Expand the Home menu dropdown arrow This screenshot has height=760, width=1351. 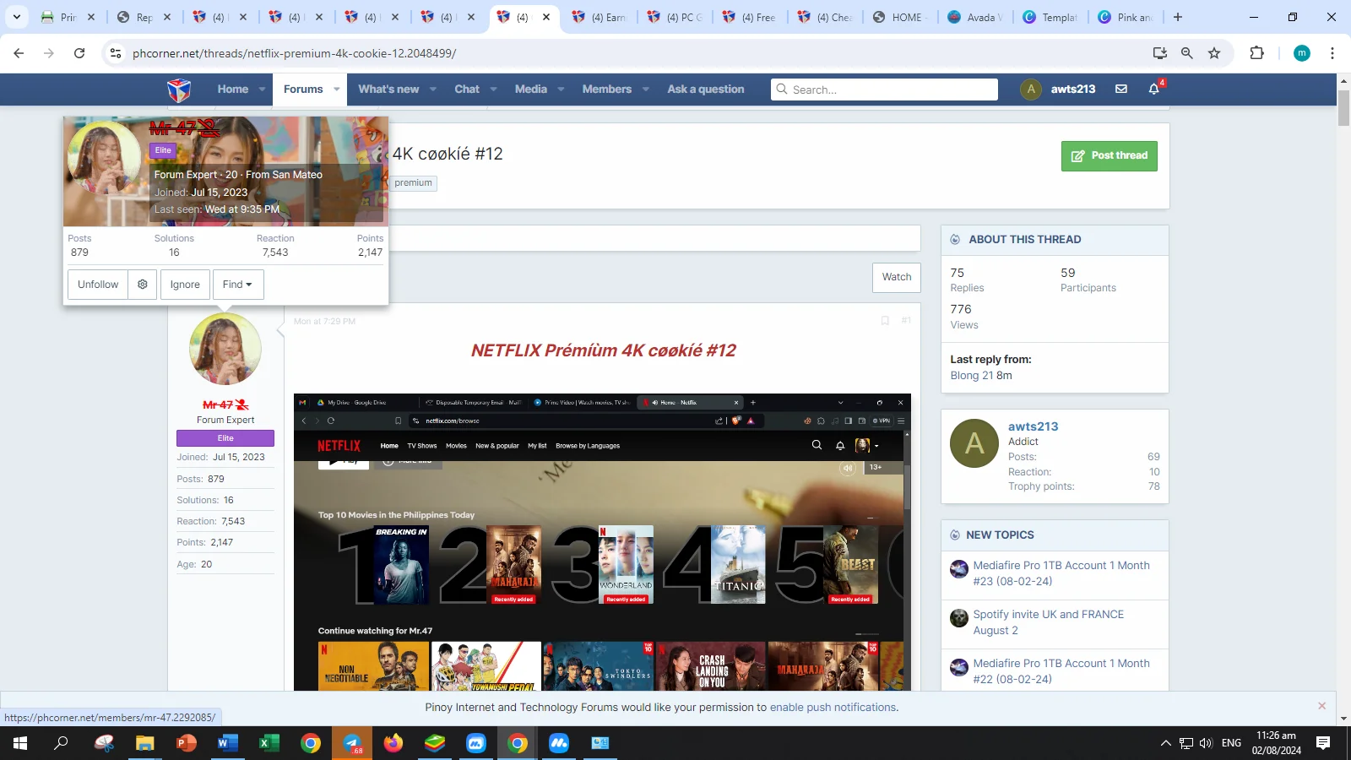coord(262,90)
